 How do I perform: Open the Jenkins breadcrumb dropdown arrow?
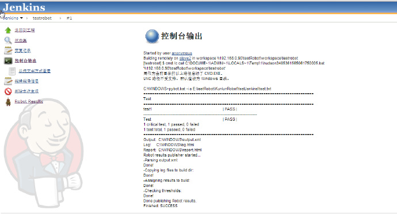coord(21,18)
